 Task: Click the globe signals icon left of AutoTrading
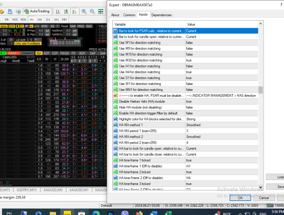[x=18, y=12]
